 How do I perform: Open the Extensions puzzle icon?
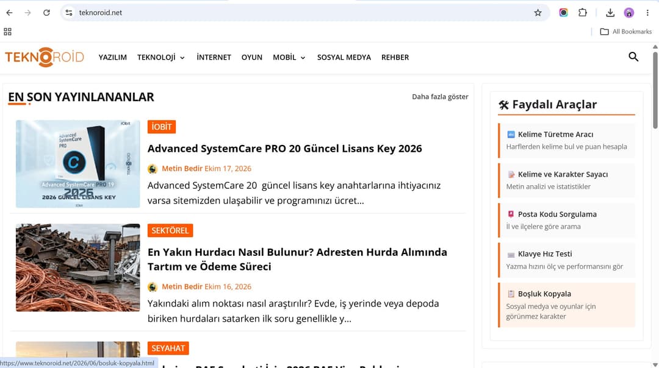583,13
